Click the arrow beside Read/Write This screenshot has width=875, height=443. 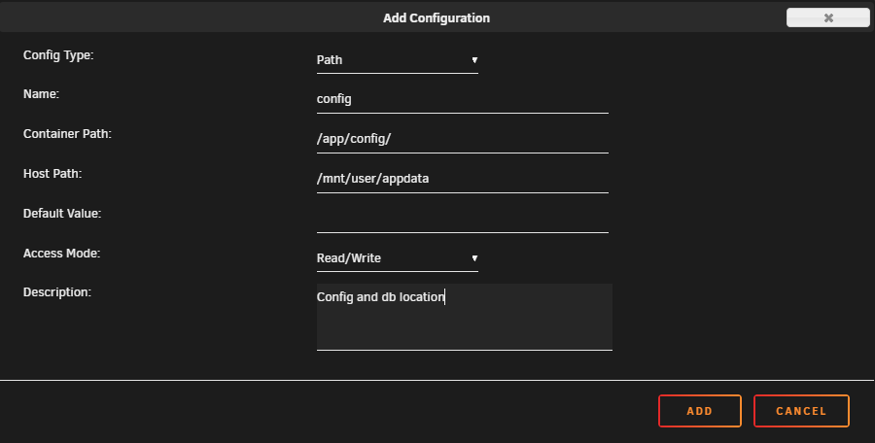point(474,258)
